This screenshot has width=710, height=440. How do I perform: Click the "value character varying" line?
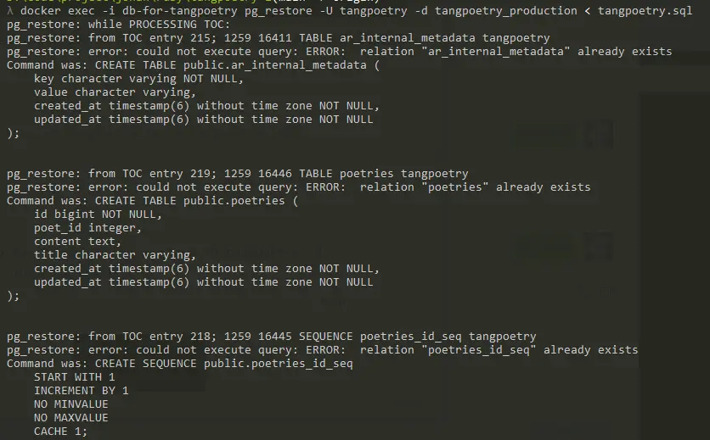tap(115, 92)
